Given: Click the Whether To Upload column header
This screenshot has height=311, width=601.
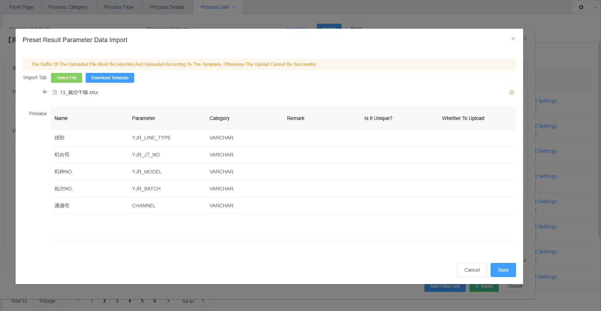Looking at the screenshot, I should click(463, 118).
